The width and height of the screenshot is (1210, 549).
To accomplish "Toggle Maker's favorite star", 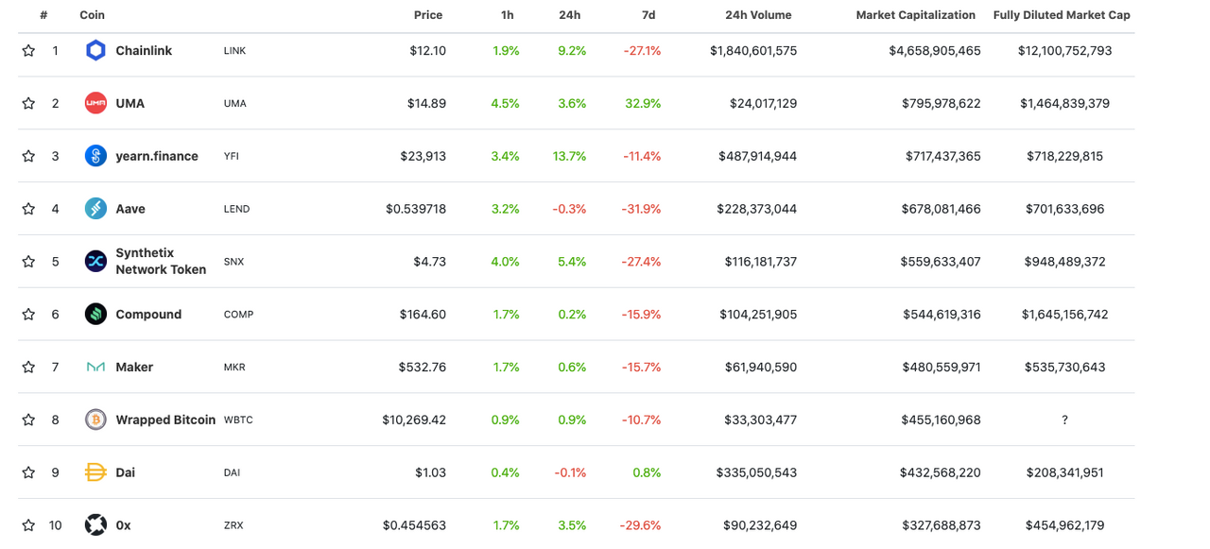I will (28, 367).
